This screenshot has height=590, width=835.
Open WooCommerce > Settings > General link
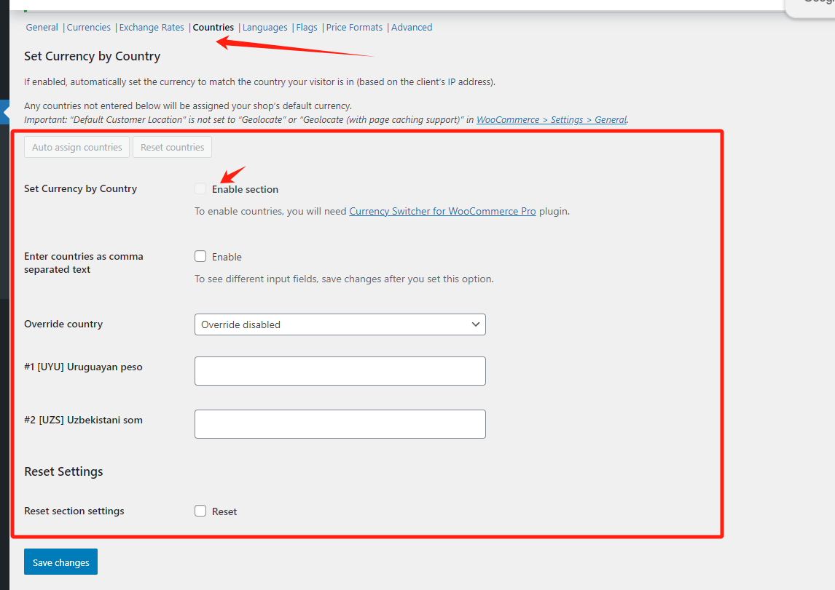(552, 120)
